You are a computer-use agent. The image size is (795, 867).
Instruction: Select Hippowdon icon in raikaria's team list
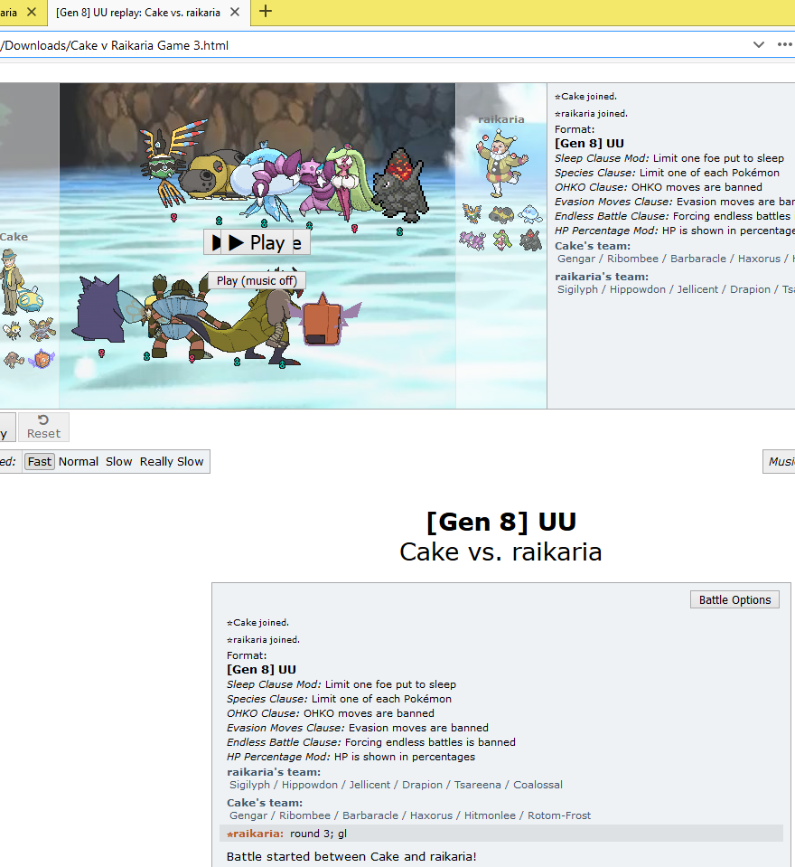(x=501, y=213)
